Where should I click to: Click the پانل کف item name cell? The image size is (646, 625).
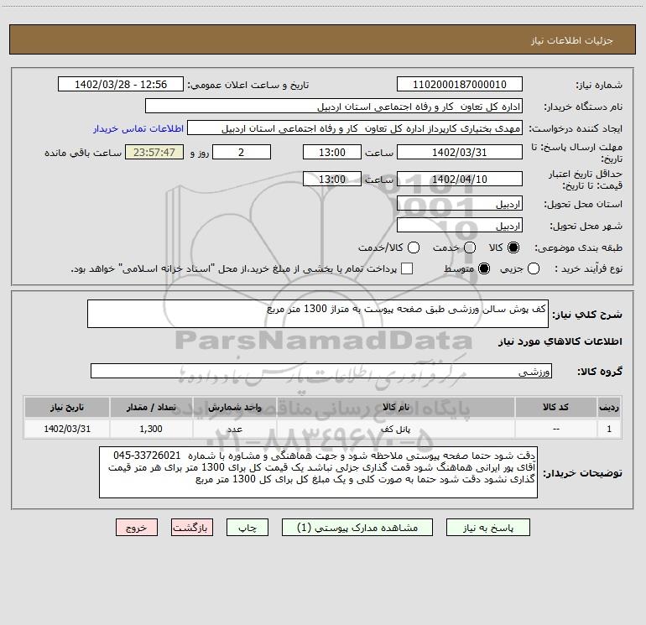(x=396, y=429)
